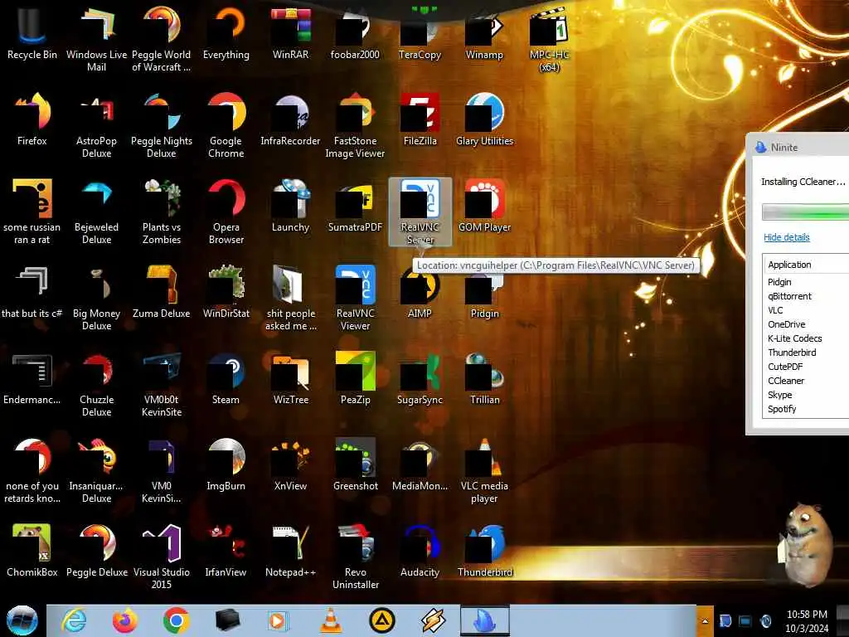Image resolution: width=849 pixels, height=637 pixels.
Task: Launch Firefox from the taskbar
Action: point(124,620)
